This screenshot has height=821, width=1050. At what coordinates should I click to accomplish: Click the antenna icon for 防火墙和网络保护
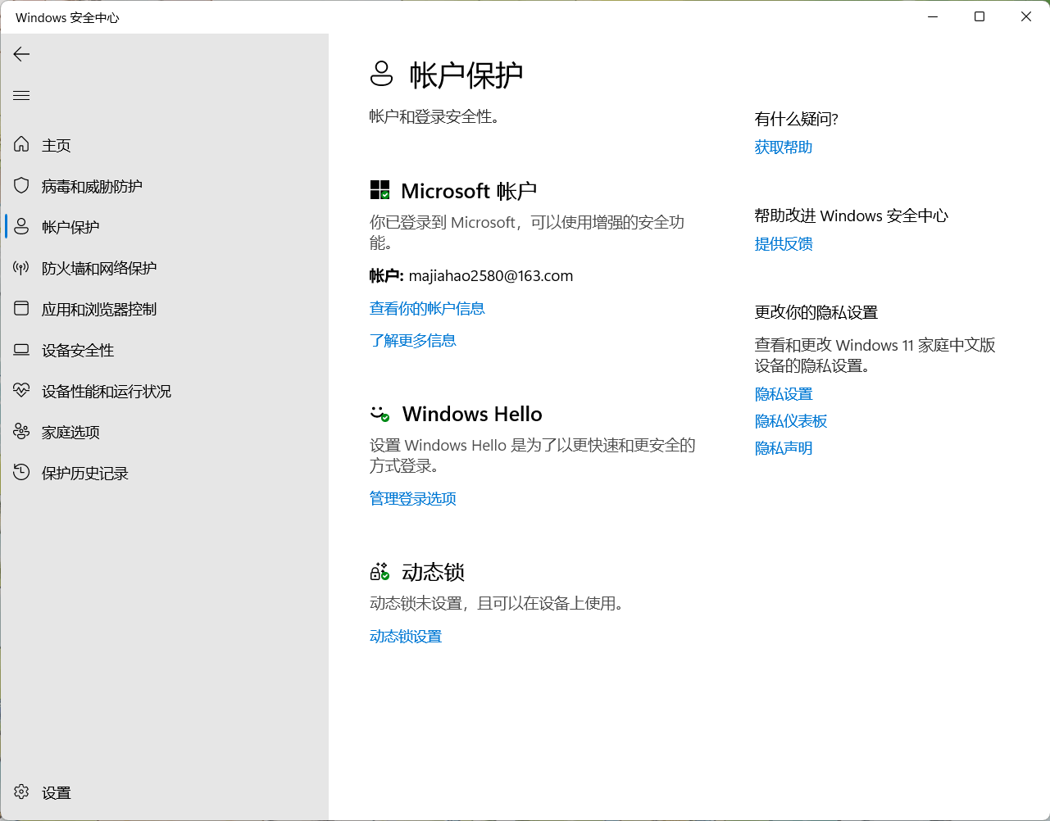(x=22, y=268)
